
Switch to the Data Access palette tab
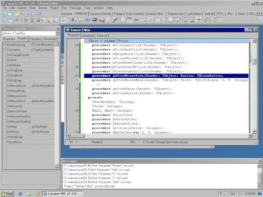(x=176, y=14)
